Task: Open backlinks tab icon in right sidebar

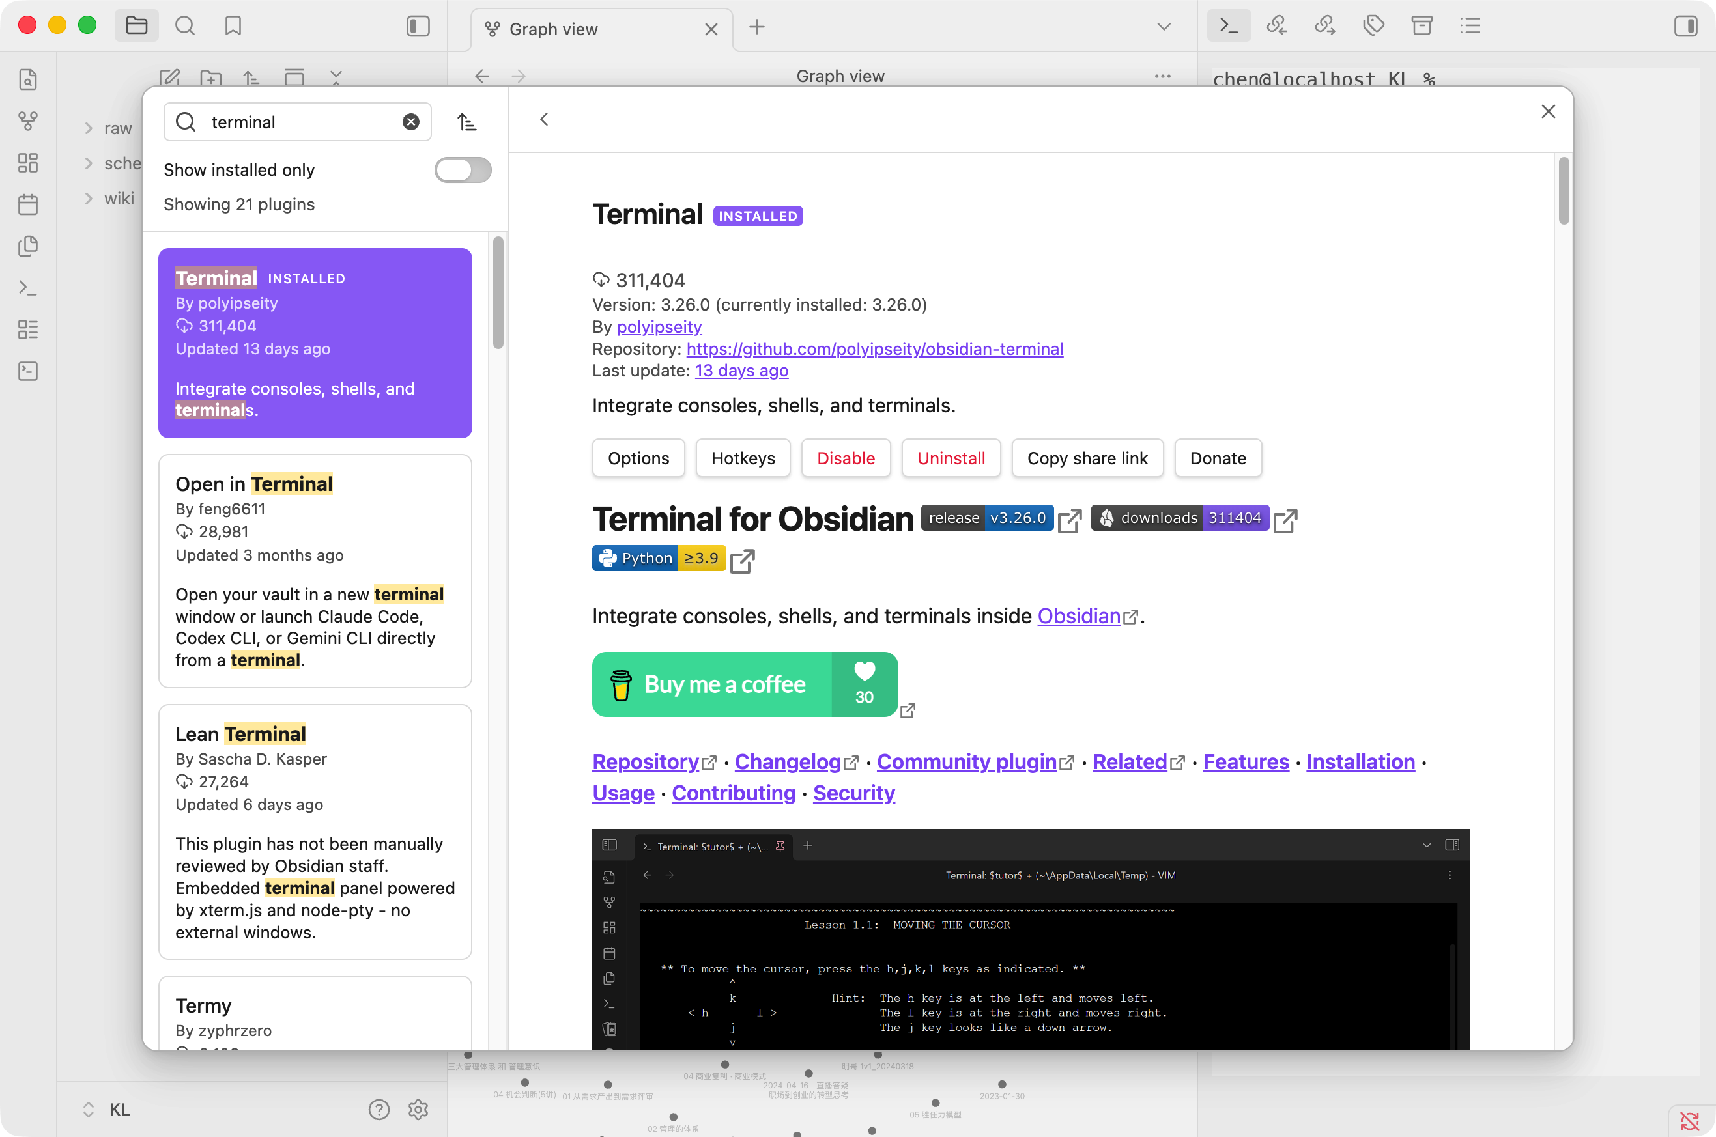Action: [x=1276, y=26]
